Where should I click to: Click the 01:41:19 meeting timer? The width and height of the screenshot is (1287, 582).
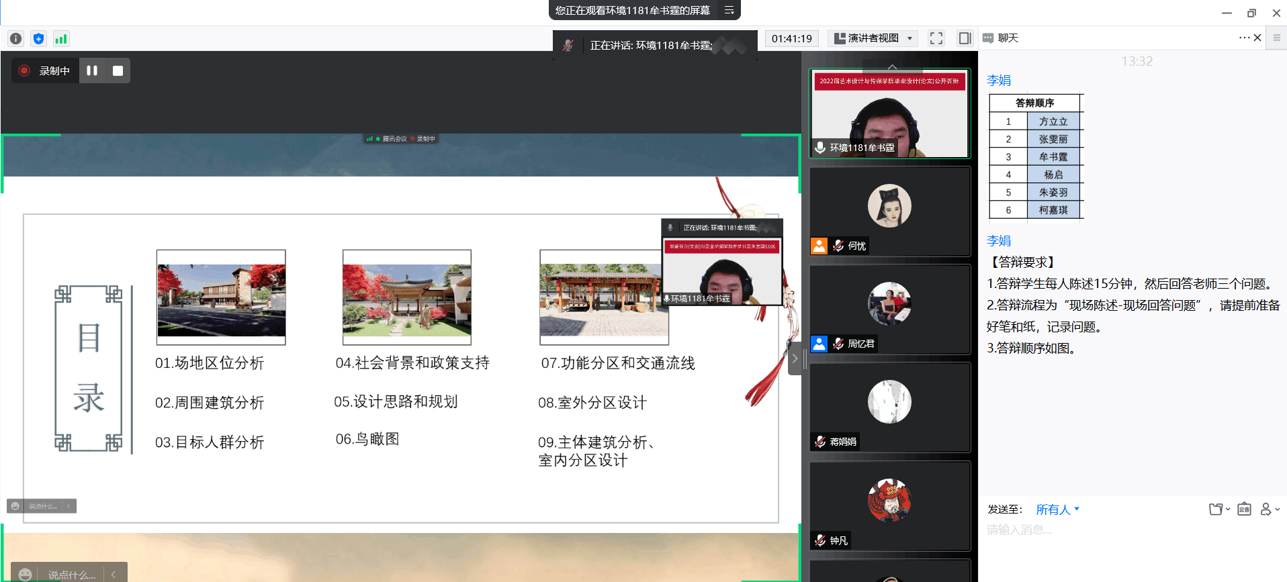coord(791,38)
